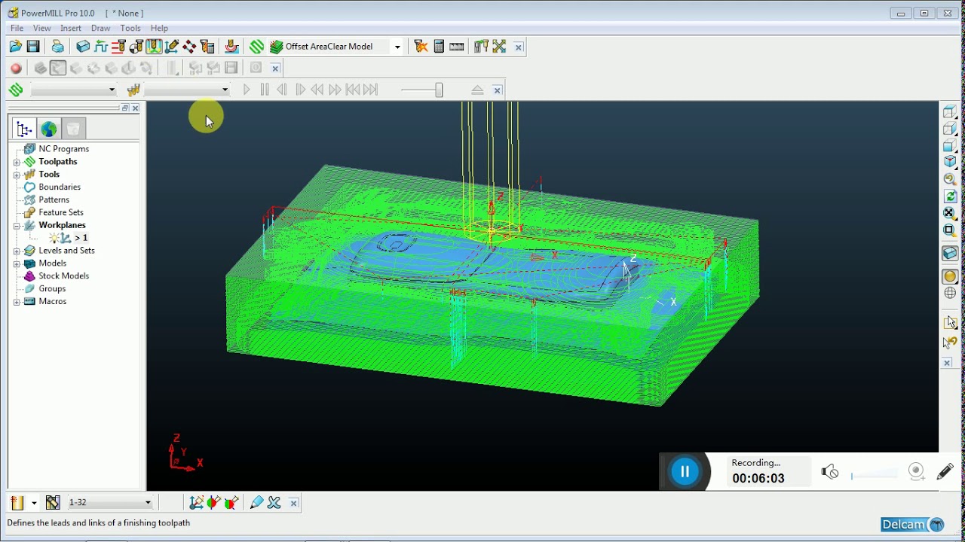Viewport: 965px width, 542px height.
Task: Click the calculator icon in toolbar
Action: (439, 47)
